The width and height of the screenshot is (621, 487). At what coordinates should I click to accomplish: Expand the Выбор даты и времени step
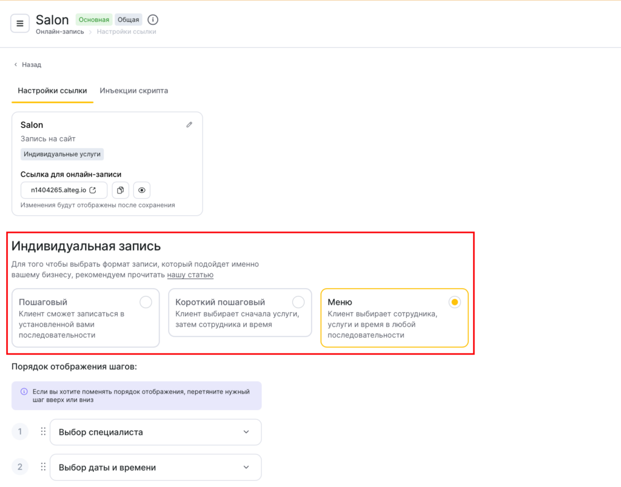coord(246,468)
